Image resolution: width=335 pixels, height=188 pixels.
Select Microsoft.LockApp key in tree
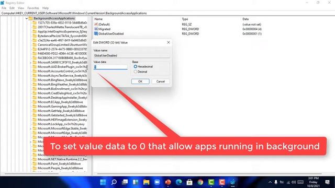tap(61, 124)
